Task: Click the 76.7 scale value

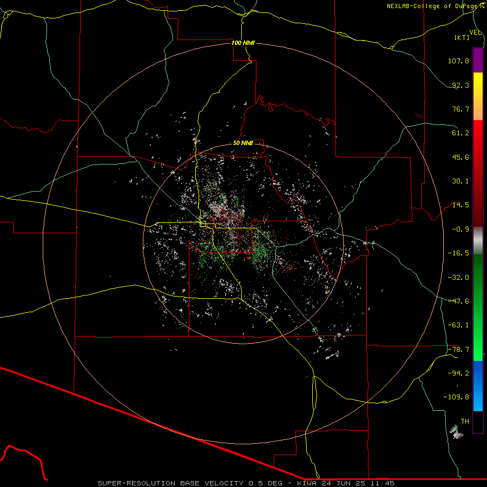Action: click(460, 109)
